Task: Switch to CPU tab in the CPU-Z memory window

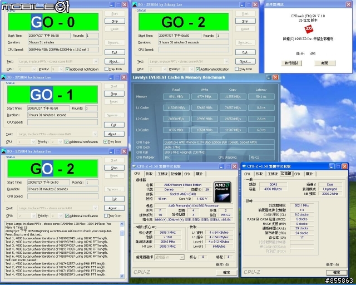Action: coord(247,174)
